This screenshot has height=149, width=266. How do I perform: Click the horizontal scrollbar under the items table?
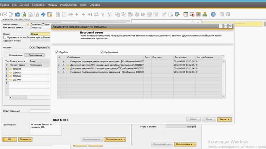(20, 97)
